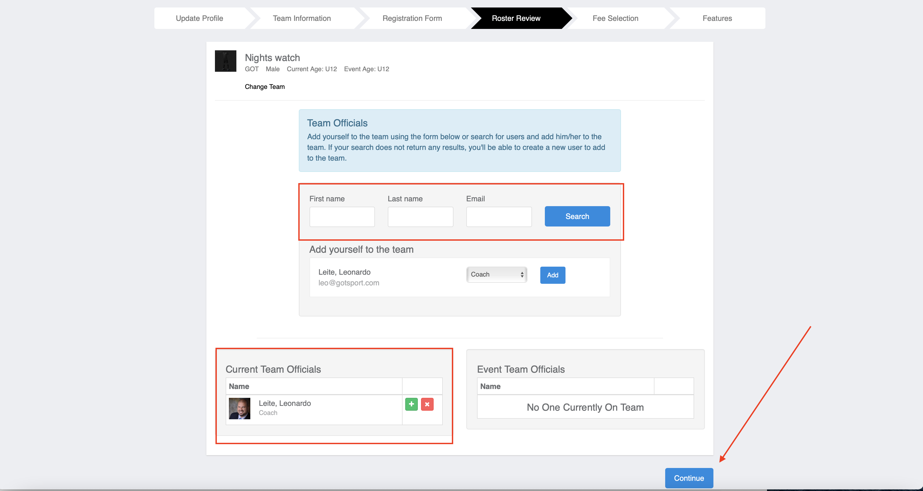This screenshot has height=491, width=923.
Task: Click the Search button
Action: pos(577,216)
